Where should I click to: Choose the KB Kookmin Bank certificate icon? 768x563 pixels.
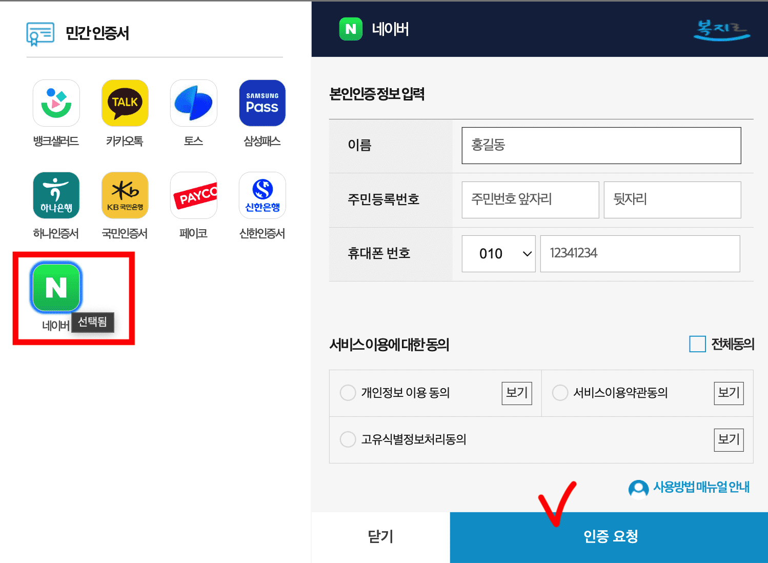125,195
